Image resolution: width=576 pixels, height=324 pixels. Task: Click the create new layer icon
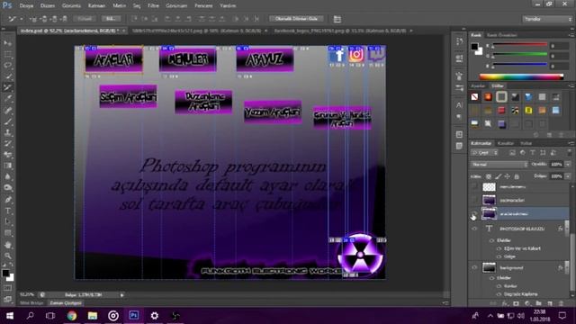tap(550, 303)
